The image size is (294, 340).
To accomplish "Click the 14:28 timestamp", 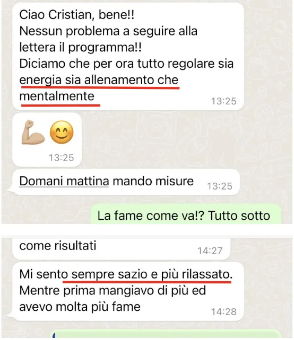I will pyautogui.click(x=223, y=312).
